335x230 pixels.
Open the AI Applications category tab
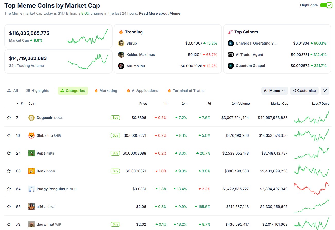click(142, 91)
